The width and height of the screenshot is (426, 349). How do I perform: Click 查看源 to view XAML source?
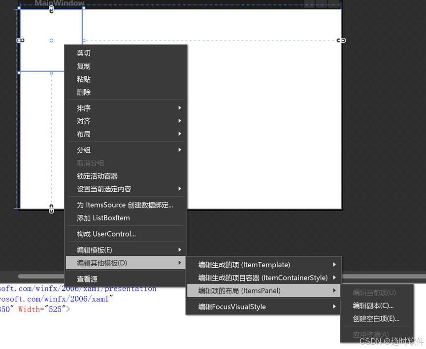tap(87, 279)
